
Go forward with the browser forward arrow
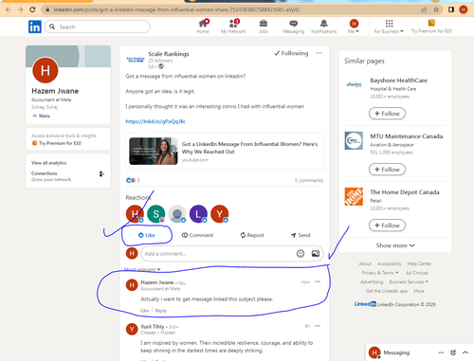click(20, 9)
